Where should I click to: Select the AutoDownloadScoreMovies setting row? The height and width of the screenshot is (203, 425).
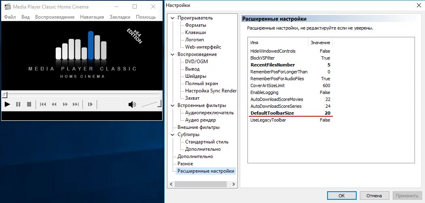click(x=290, y=99)
